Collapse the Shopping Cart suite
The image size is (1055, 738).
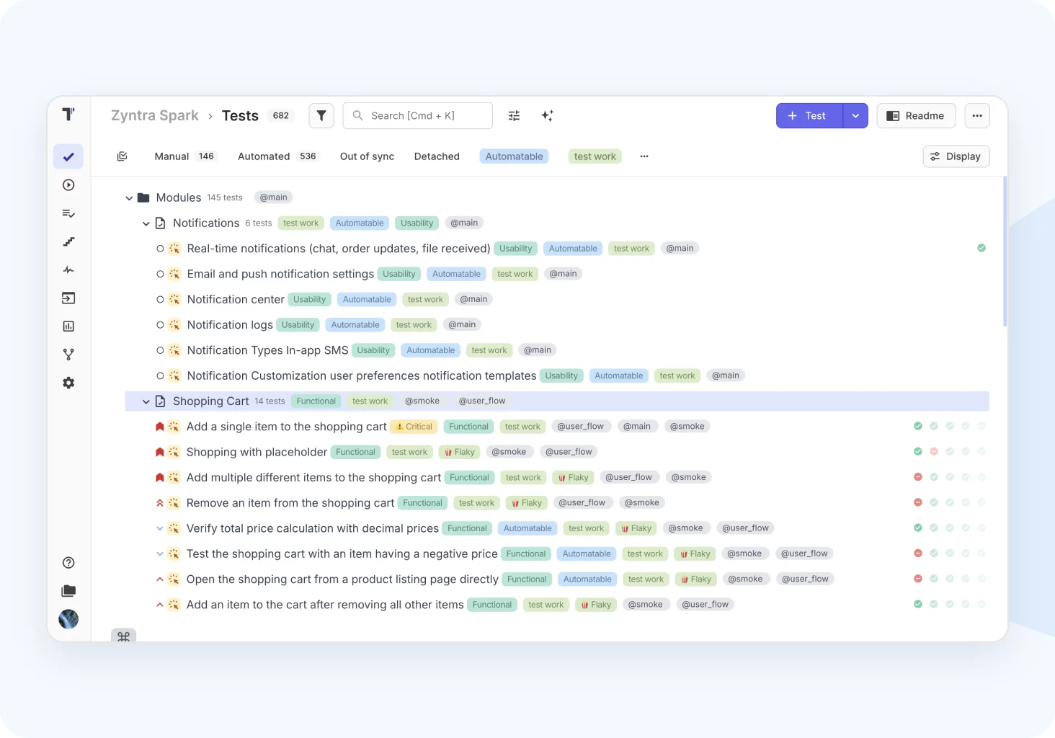(146, 401)
